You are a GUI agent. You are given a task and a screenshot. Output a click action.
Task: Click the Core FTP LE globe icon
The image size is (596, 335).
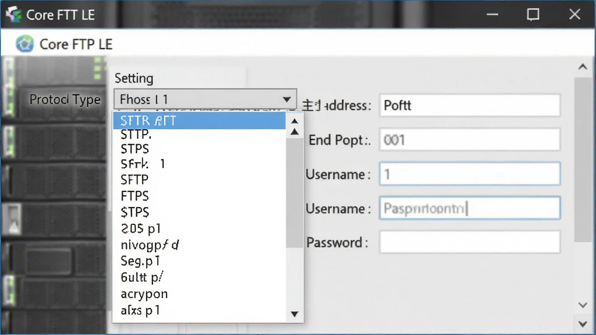24,44
